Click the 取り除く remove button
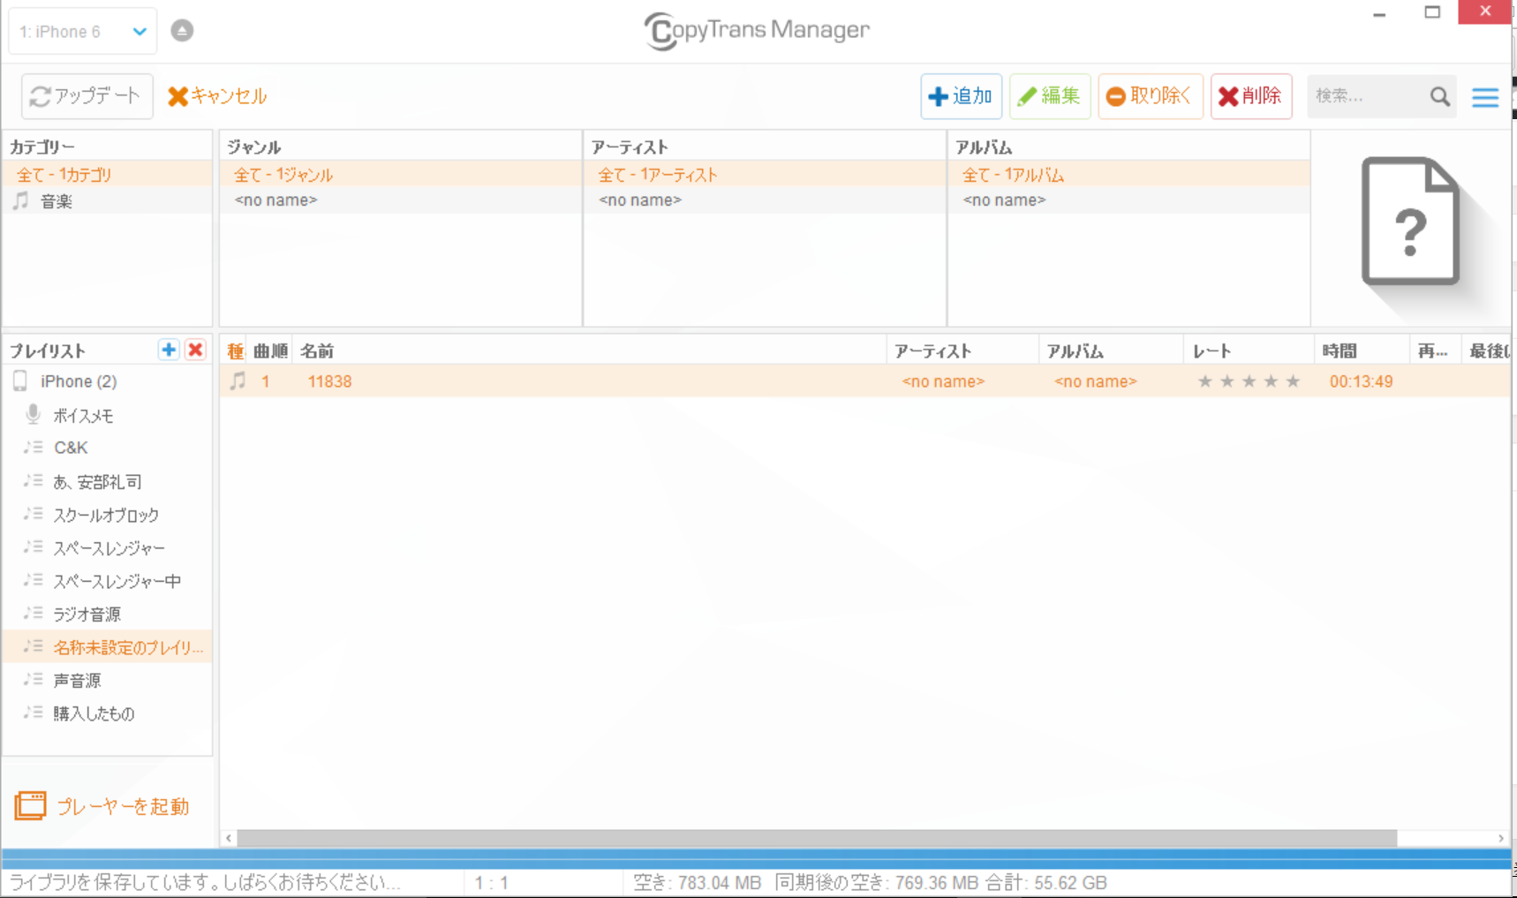Viewport: 1517px width, 898px height. (1150, 96)
